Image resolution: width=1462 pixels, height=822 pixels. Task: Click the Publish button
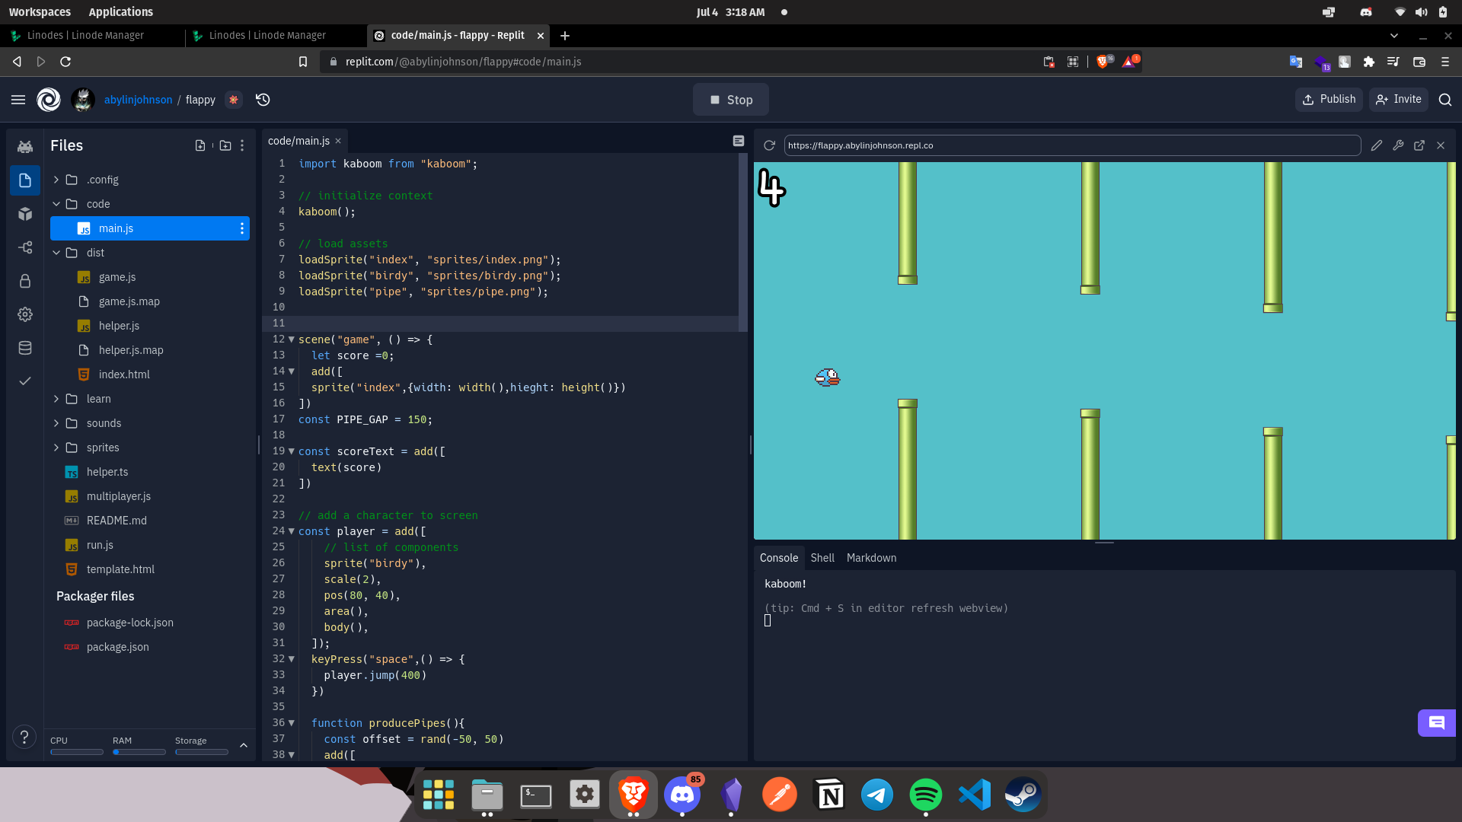coord(1329,100)
